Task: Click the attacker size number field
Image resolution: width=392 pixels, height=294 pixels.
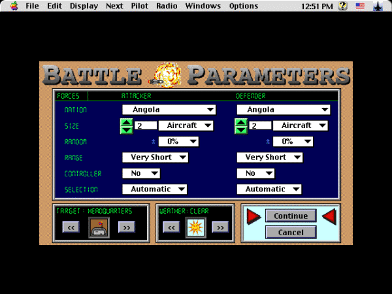Action: pos(145,125)
